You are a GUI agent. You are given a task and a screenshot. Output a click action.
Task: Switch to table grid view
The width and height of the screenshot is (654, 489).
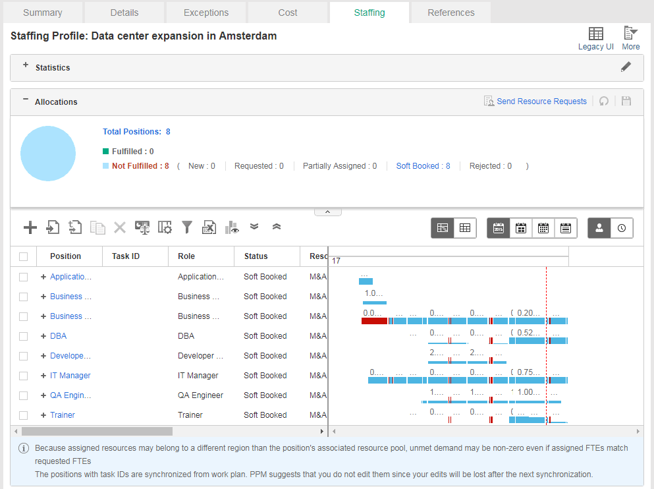tap(465, 228)
